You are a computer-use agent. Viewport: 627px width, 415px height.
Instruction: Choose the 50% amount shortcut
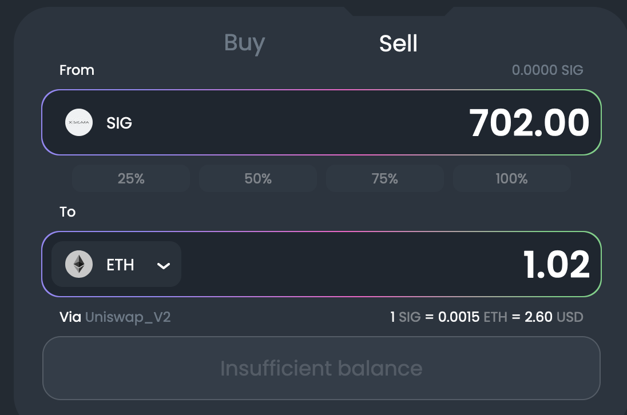258,179
